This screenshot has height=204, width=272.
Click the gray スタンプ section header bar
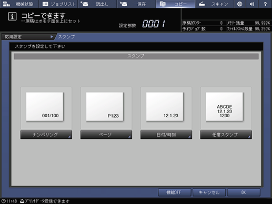[136, 56]
